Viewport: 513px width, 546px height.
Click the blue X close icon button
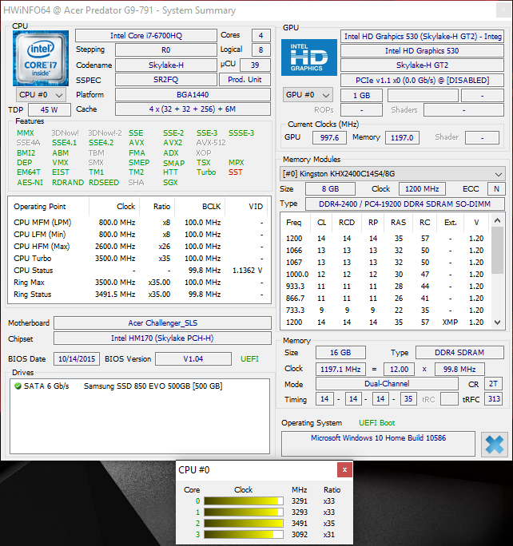click(494, 445)
